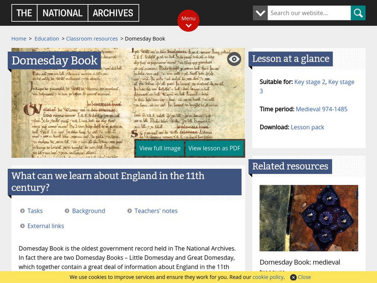Jump to Teachers' notes section
The height and width of the screenshot is (283, 377).
coord(156,211)
